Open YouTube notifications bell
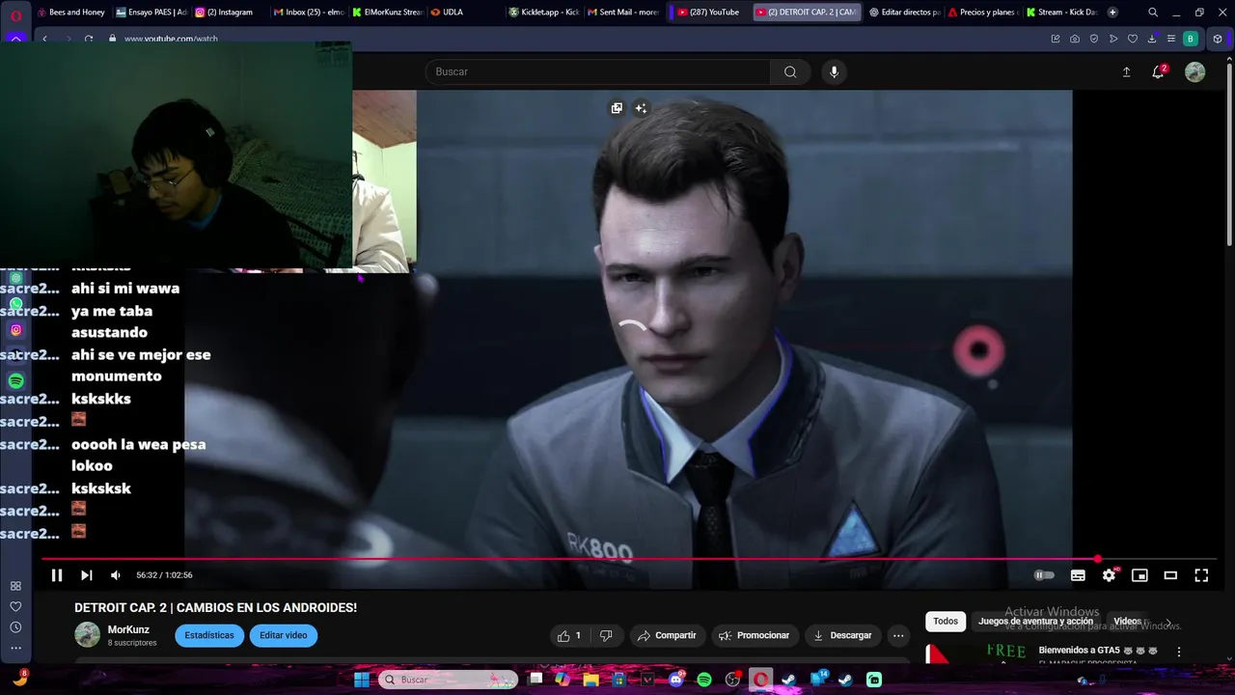Viewport: 1235px width, 695px height. point(1158,71)
